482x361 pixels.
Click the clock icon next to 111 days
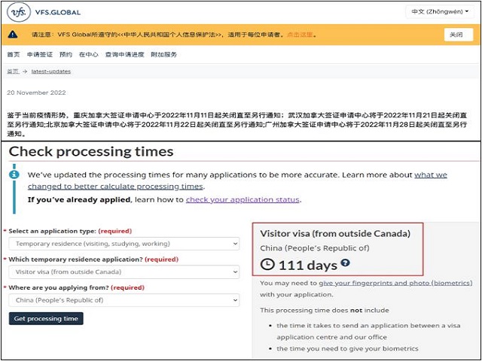click(267, 265)
